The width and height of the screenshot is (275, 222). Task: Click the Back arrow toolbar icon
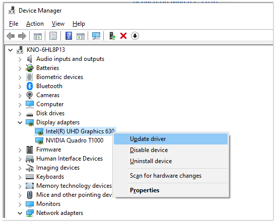[x=11, y=36]
